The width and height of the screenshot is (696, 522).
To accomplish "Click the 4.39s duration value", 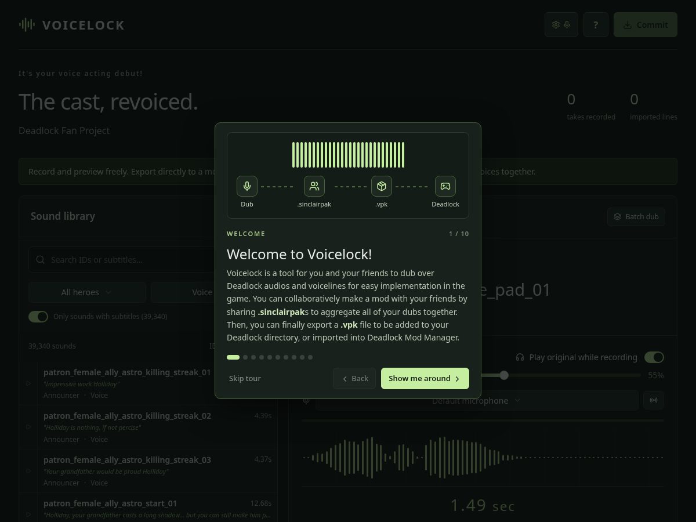I will [x=263, y=416].
